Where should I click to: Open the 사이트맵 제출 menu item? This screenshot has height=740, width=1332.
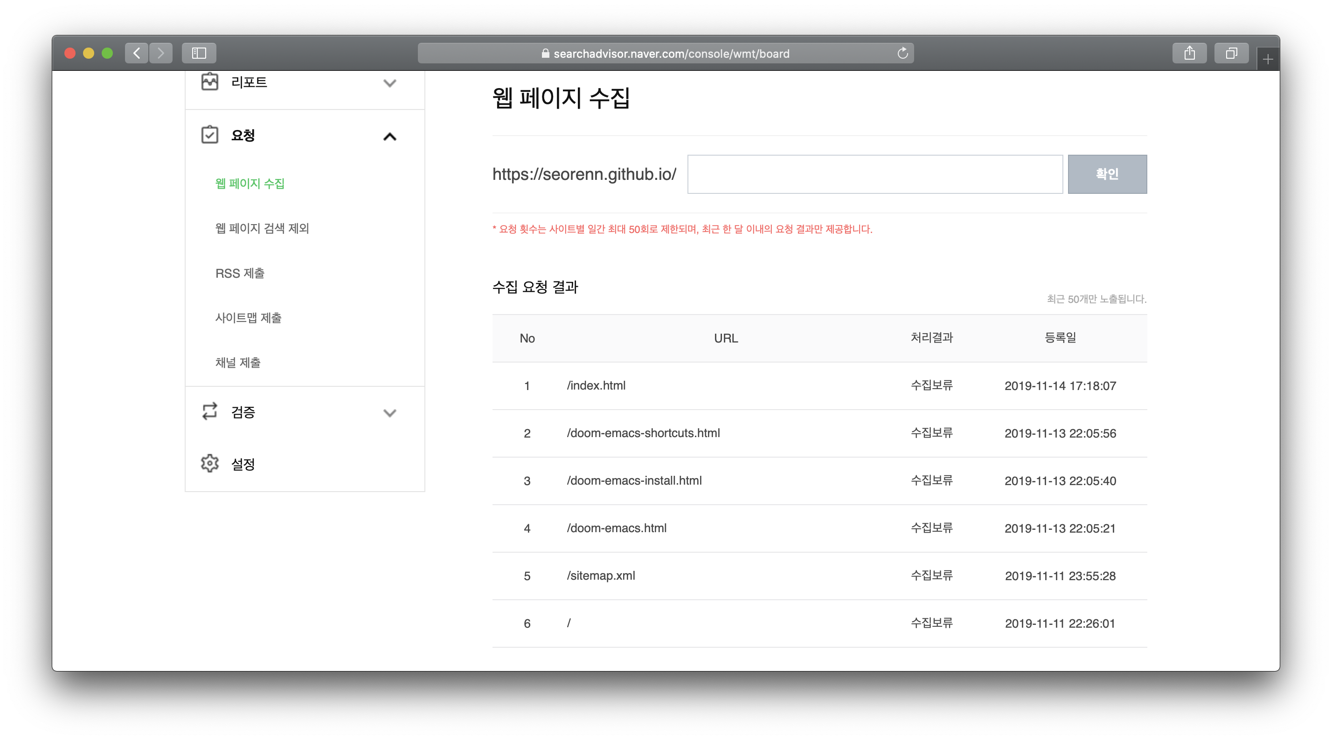click(x=248, y=318)
